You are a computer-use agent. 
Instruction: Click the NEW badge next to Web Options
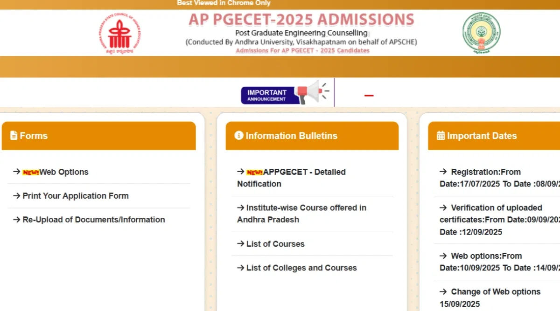pos(31,172)
